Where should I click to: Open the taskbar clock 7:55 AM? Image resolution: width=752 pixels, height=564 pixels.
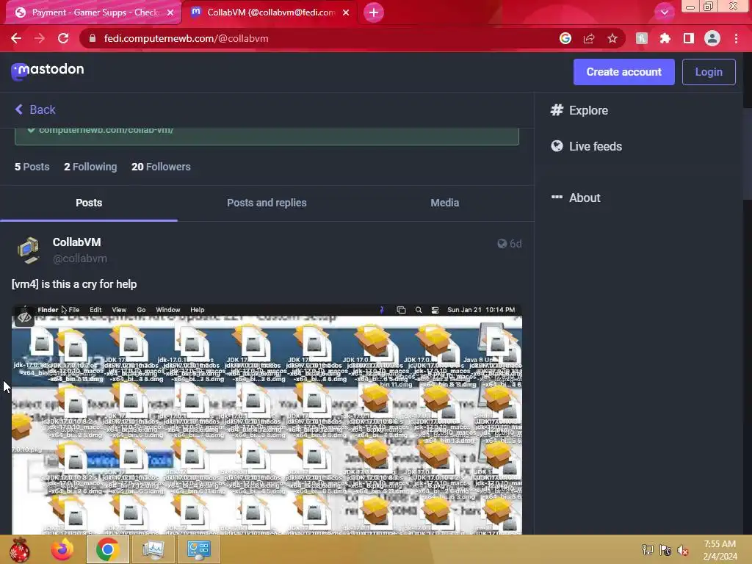click(720, 550)
